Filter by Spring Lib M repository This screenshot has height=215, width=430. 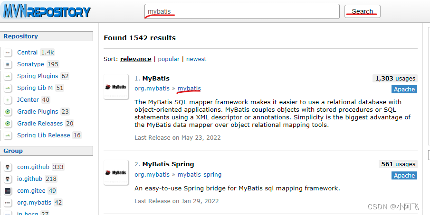click(35, 88)
